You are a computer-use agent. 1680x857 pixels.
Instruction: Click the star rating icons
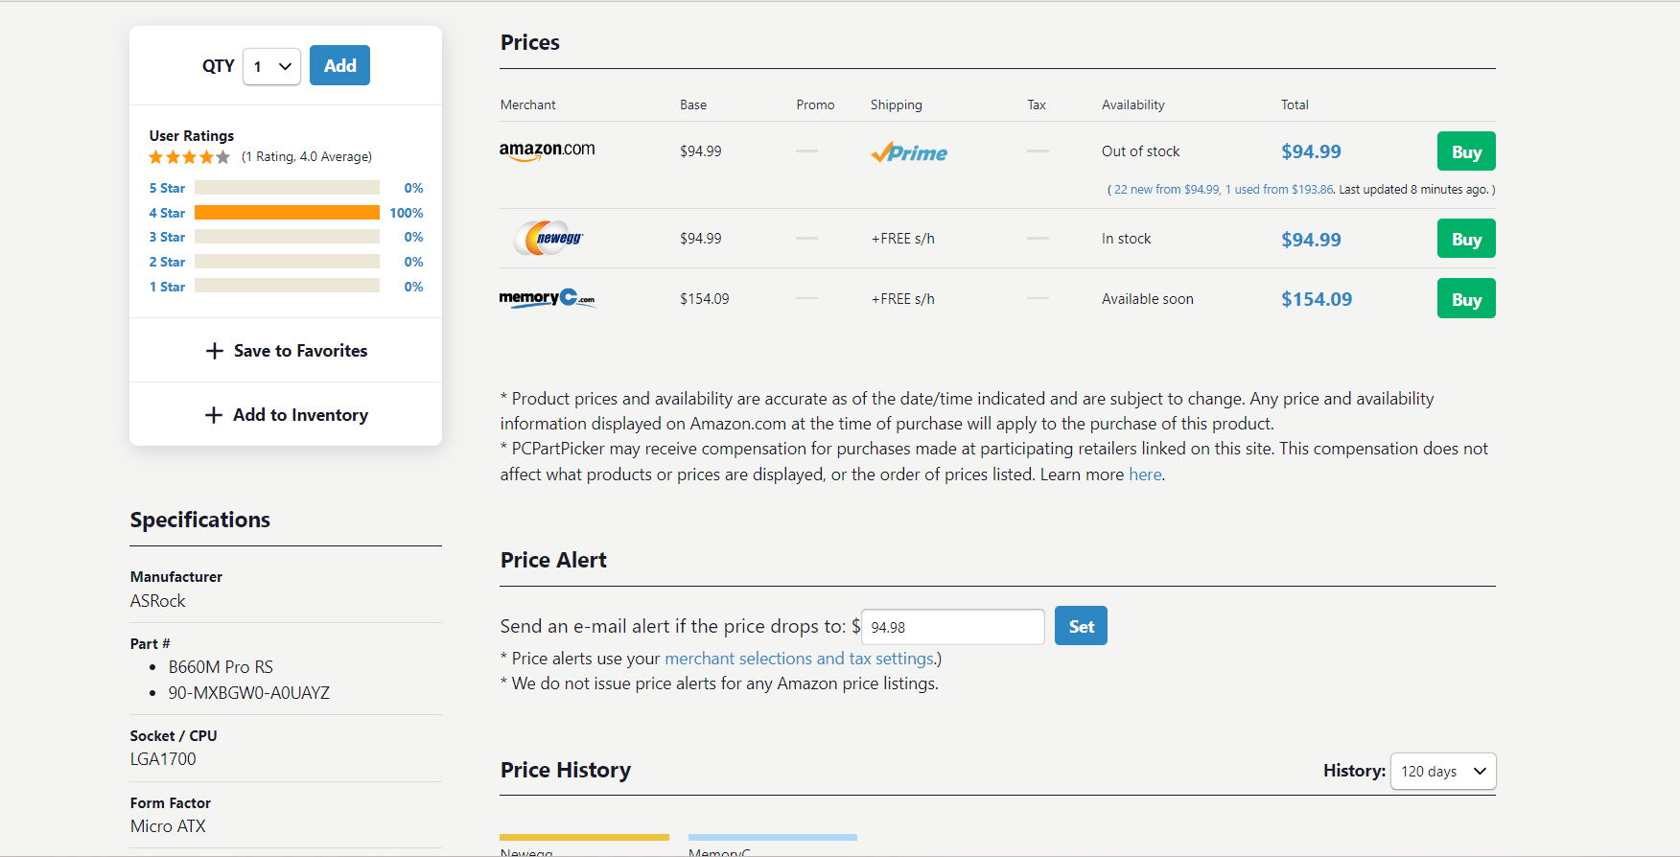click(189, 157)
